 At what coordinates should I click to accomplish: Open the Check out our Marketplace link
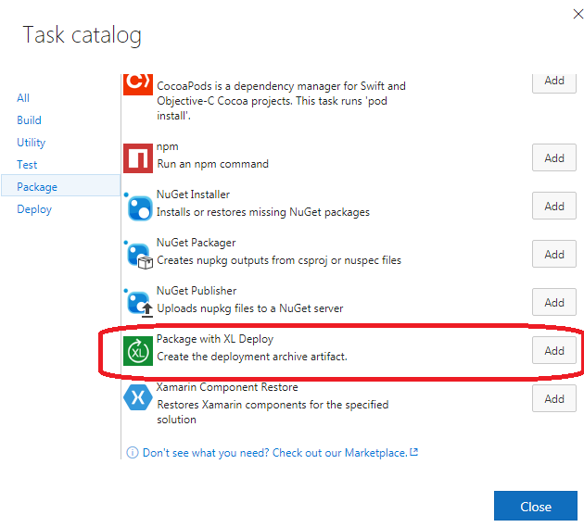[x=275, y=453]
